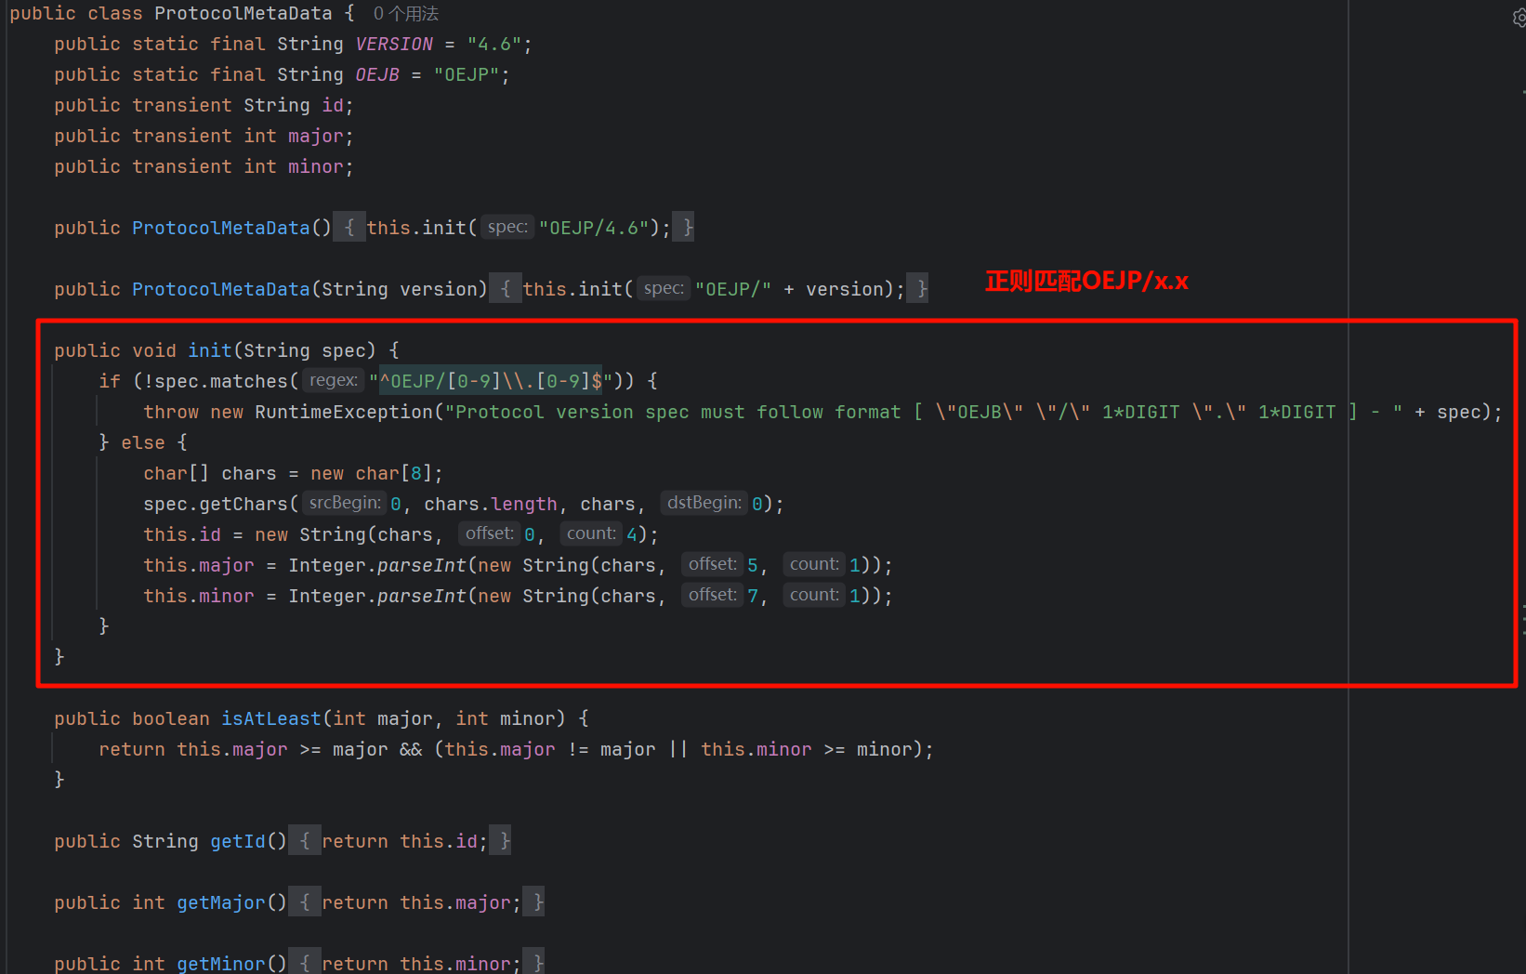Viewport: 1526px width, 974px height.
Task: Expand folded ProtocolMetaData(String version) constructor brace
Action: [x=506, y=289]
